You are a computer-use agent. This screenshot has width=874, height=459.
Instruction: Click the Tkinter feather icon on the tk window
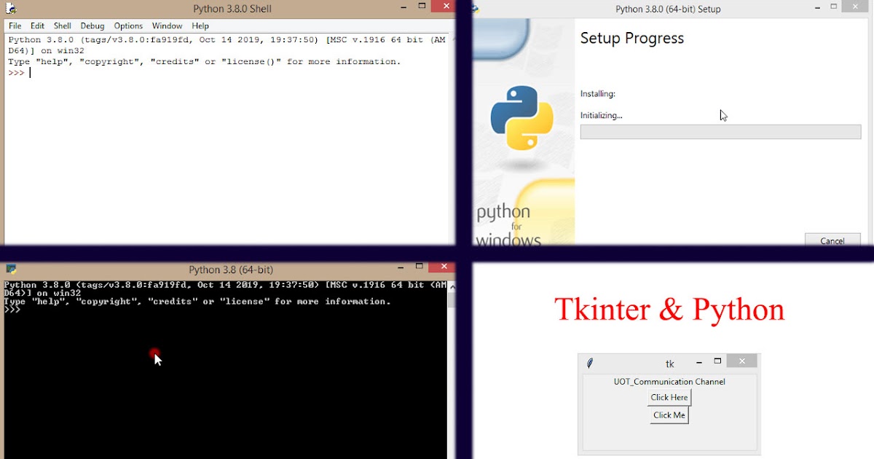pyautogui.click(x=589, y=363)
